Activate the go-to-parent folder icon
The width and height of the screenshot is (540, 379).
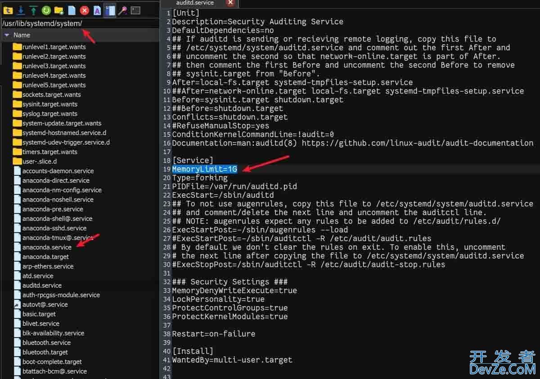[x=8, y=10]
